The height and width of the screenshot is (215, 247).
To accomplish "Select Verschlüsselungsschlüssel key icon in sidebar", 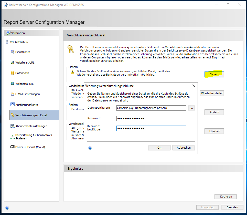I will coord(13,115).
